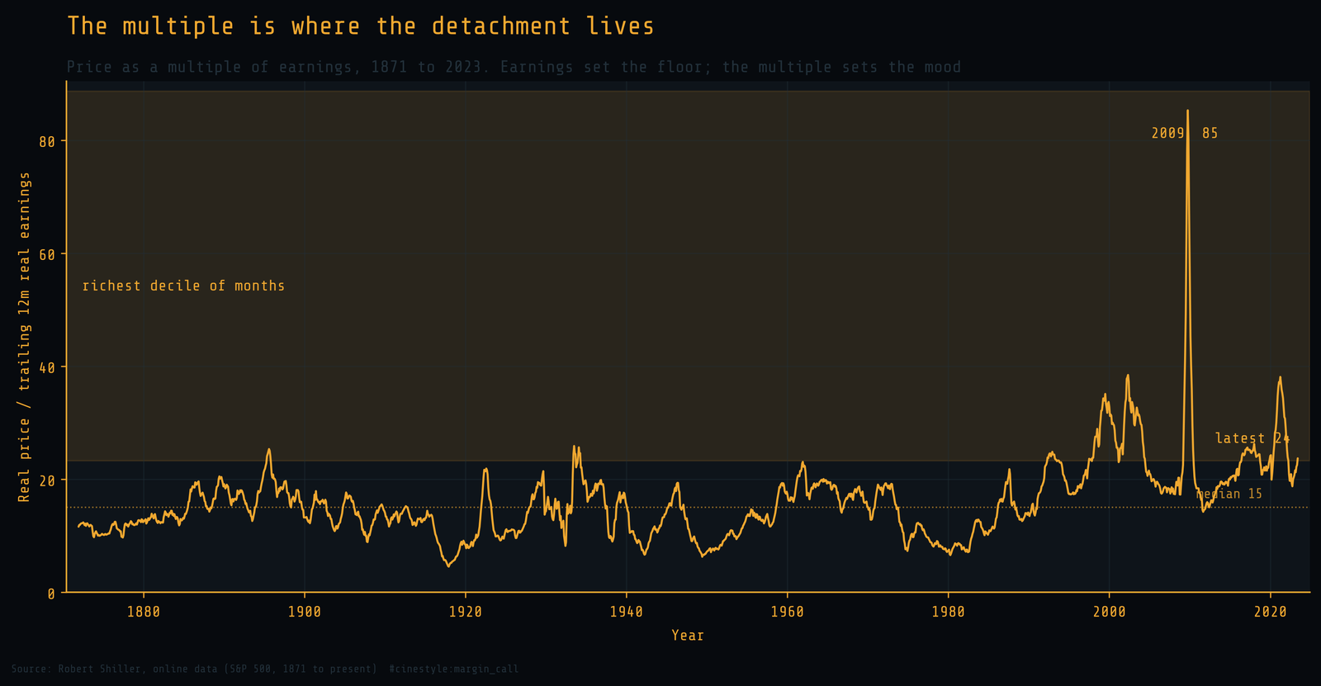
Task: Click the 1900 x-axis tick label
Action: click(305, 612)
